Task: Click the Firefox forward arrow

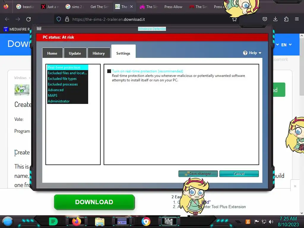Action: [18, 19]
